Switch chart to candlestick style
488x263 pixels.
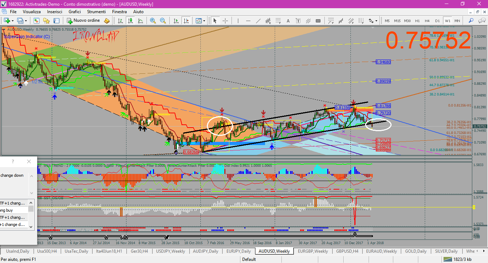click(x=130, y=21)
